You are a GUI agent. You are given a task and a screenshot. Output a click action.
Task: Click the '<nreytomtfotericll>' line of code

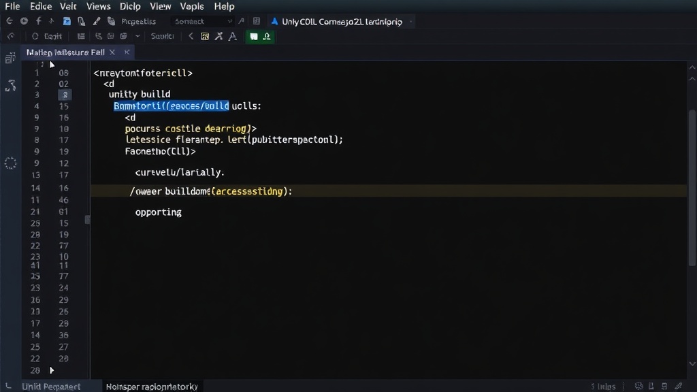click(143, 73)
